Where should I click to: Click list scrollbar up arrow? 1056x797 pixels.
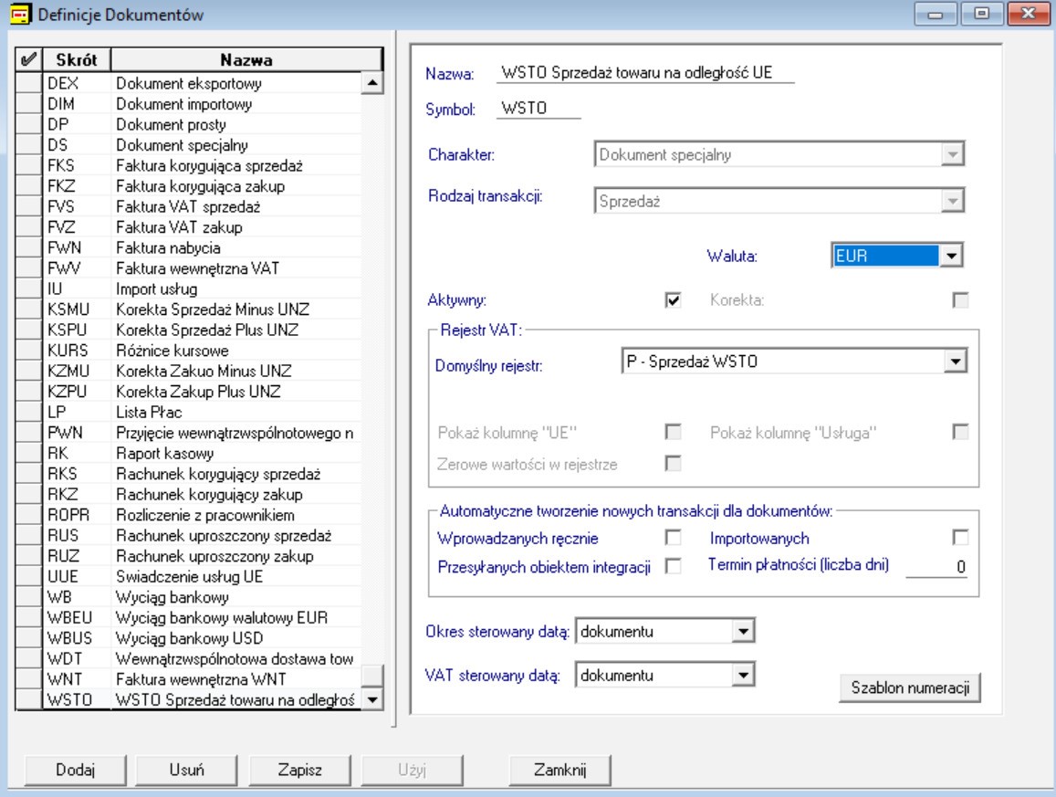(372, 83)
